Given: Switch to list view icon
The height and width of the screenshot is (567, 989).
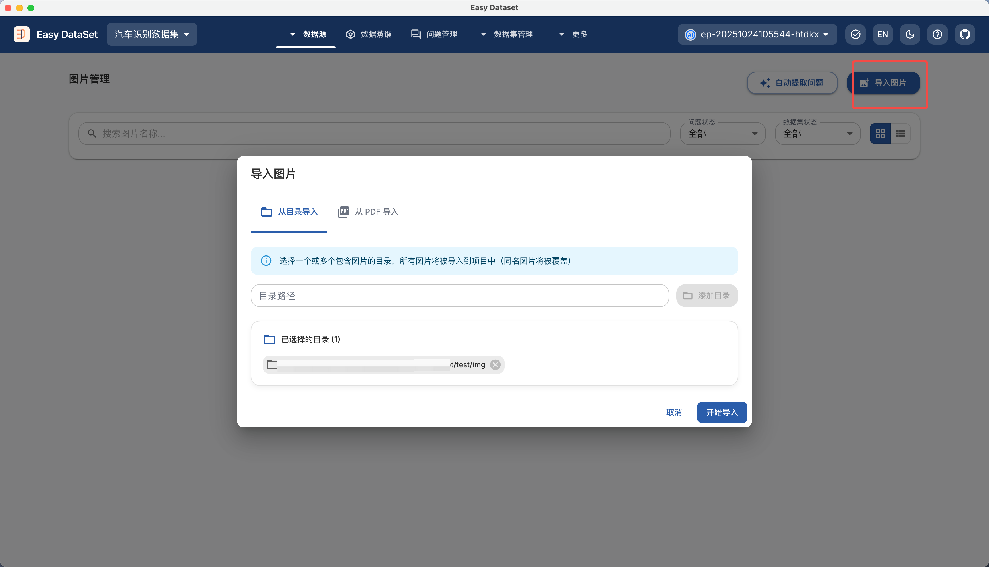Looking at the screenshot, I should (900, 134).
